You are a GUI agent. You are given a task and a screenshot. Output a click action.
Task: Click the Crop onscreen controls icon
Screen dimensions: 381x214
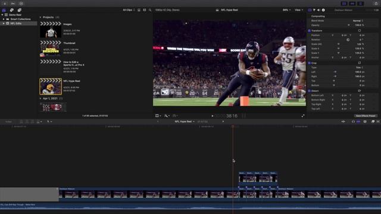(x=360, y=63)
